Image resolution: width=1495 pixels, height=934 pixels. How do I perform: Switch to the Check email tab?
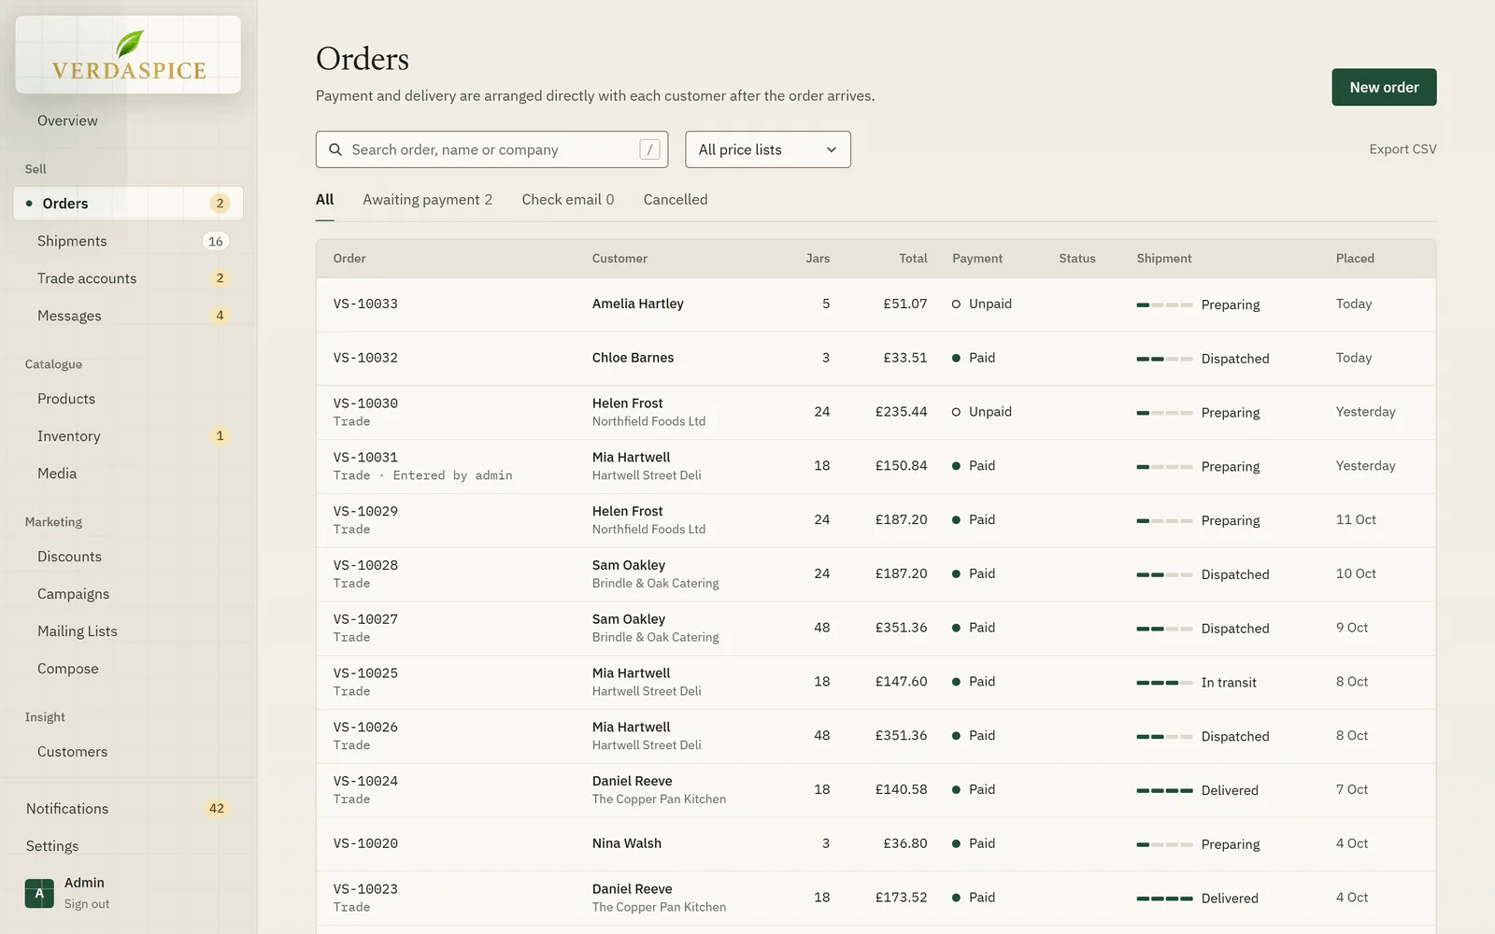coord(568,200)
